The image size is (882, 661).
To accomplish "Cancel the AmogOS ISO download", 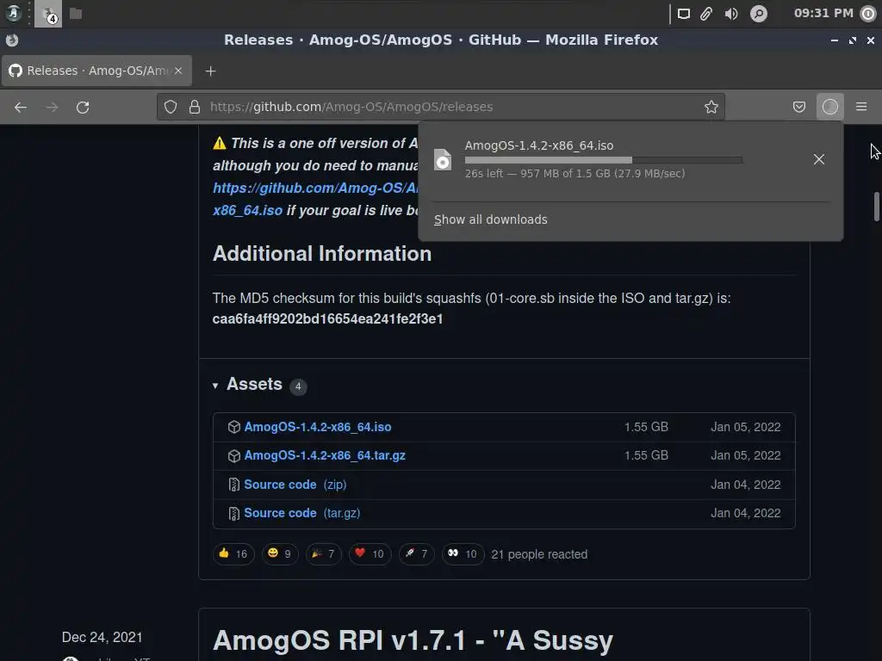I will coord(819,159).
